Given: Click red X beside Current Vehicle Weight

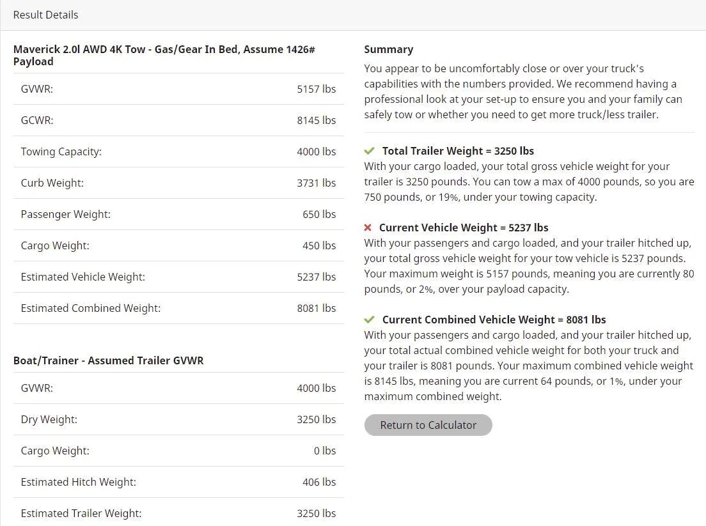Looking at the screenshot, I should pos(368,228).
